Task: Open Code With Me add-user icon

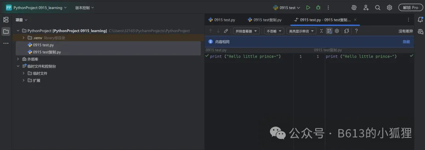Action: pyautogui.click(x=366, y=7)
